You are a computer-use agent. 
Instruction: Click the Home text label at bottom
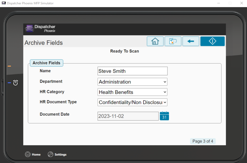tap(36, 154)
